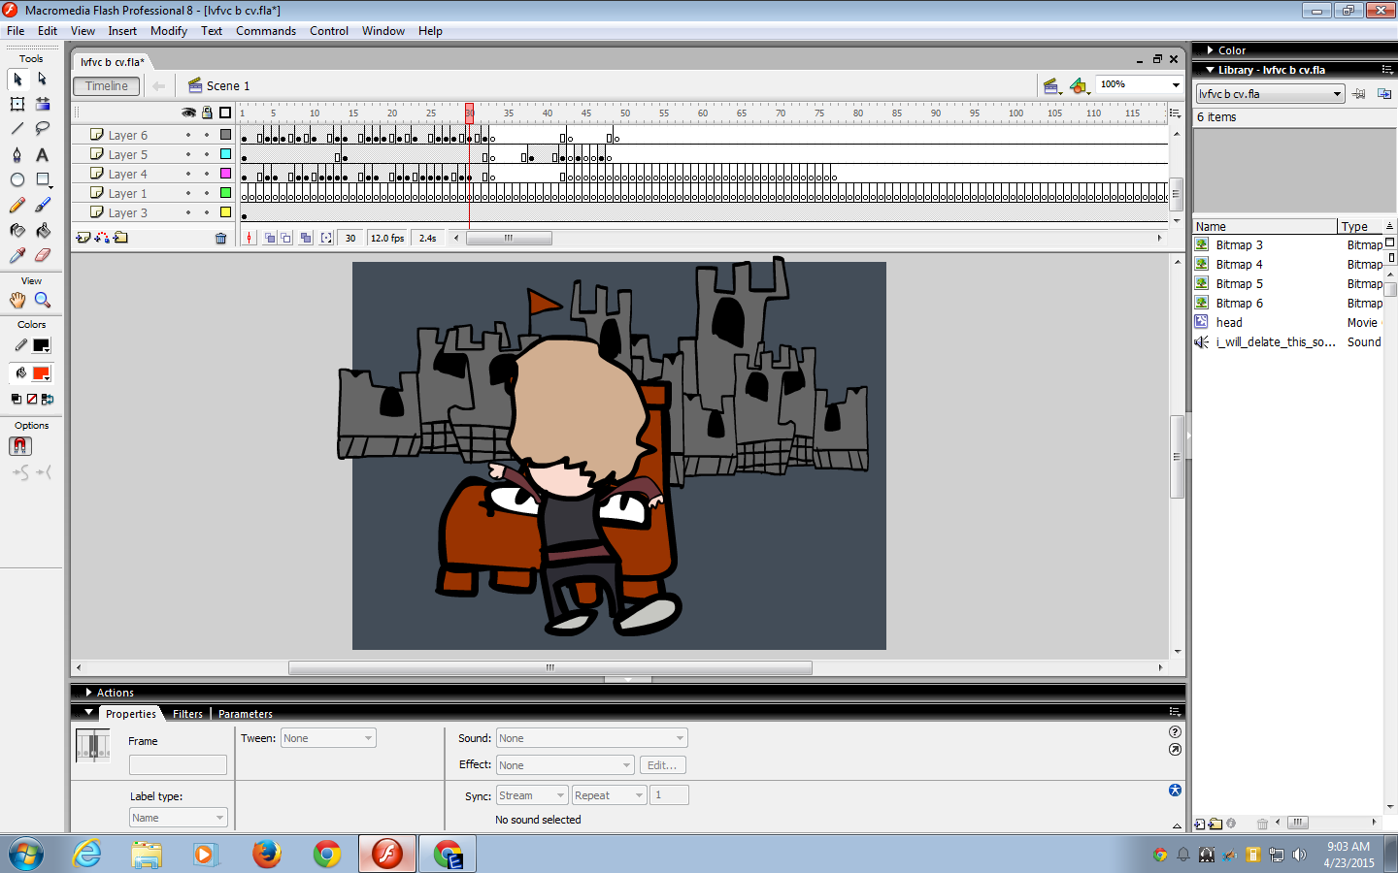Select the Brush tool
The image size is (1398, 873).
coord(43,205)
